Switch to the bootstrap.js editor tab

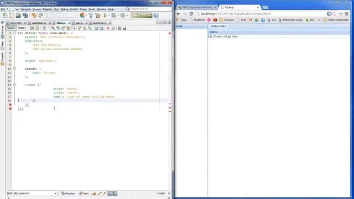[100, 23]
